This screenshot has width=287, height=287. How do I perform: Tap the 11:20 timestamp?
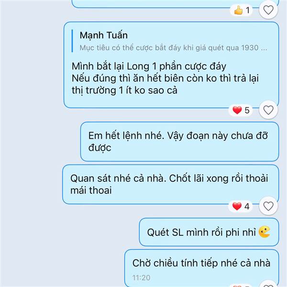coord(141,277)
